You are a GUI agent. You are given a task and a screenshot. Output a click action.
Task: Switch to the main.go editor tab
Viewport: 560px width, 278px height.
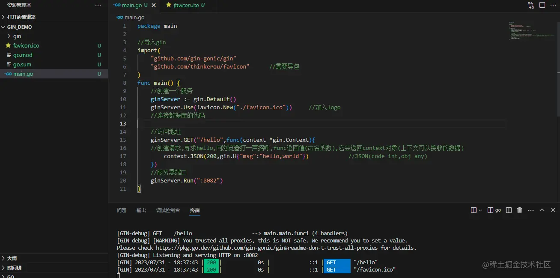[x=134, y=6]
